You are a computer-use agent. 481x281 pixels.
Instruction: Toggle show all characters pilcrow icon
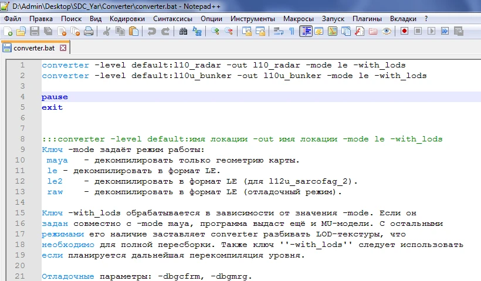pos(292,31)
